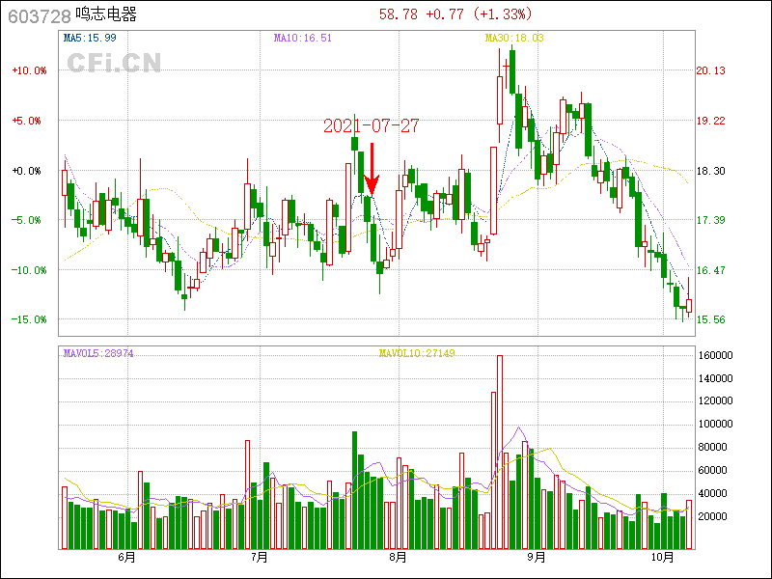Click the -10.0% axis label

pyautogui.click(x=29, y=270)
